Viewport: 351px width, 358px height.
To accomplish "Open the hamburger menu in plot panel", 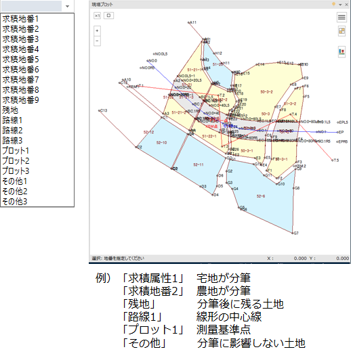I will [x=342, y=18].
